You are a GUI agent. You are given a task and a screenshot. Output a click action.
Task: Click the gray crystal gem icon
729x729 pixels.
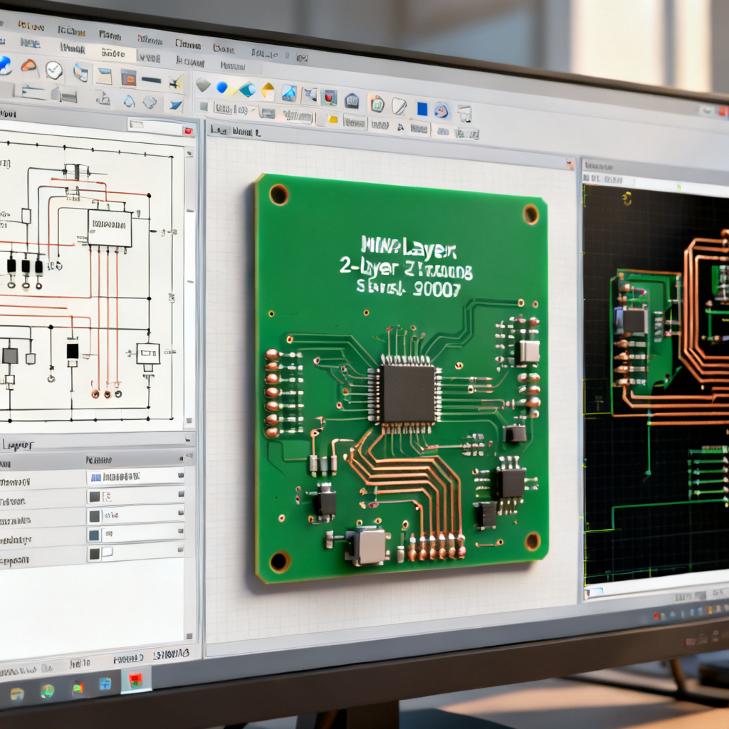pos(150,102)
